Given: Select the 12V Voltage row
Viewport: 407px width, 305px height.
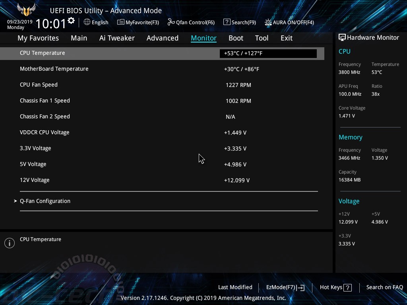Looking at the screenshot, I should tap(162, 180).
